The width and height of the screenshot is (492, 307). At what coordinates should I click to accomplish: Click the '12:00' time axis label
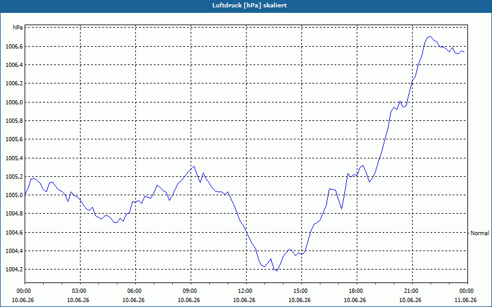coord(244,291)
